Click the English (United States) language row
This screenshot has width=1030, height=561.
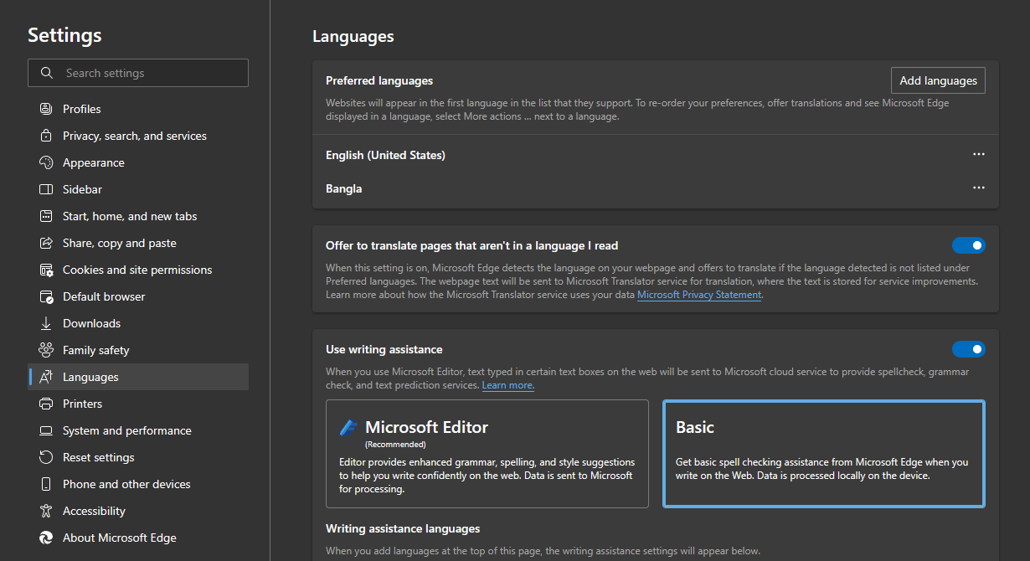656,155
